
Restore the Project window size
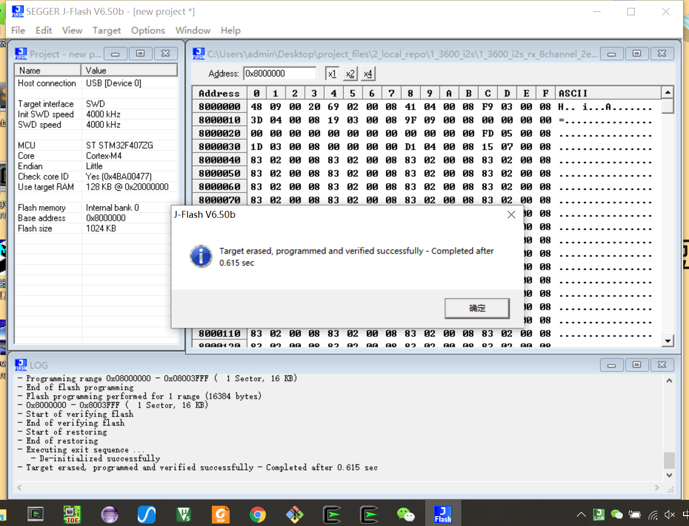pos(140,53)
